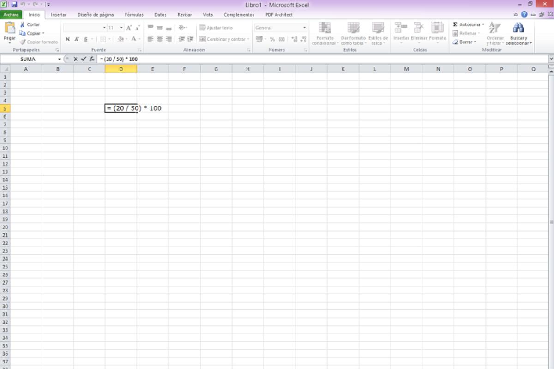
Task: Click the Borrar eraser button
Action: pos(464,42)
